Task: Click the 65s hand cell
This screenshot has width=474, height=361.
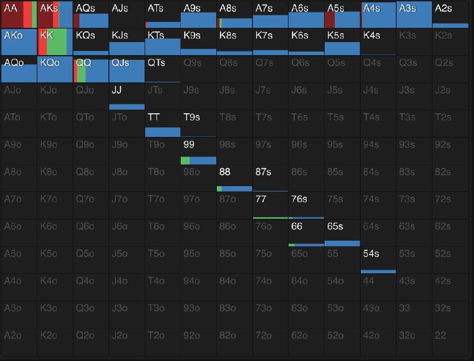Action: tap(342, 232)
